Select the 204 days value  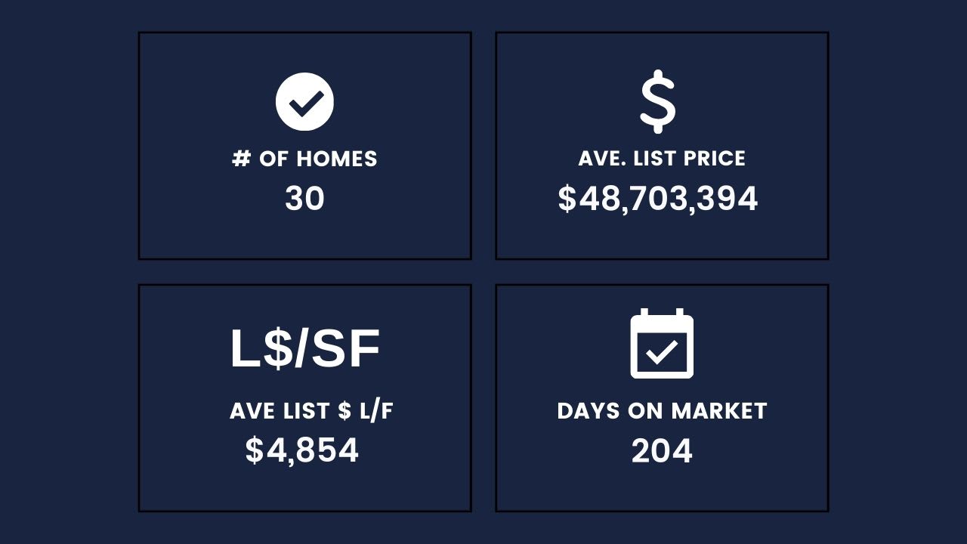[662, 451]
